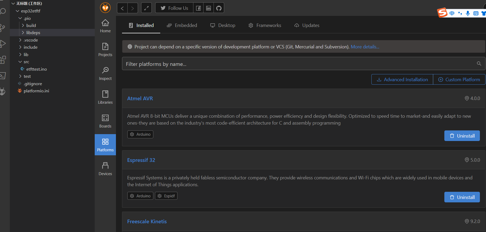The image size is (486, 232).
Task: Switch to the Embedded tab
Action: 182,25
